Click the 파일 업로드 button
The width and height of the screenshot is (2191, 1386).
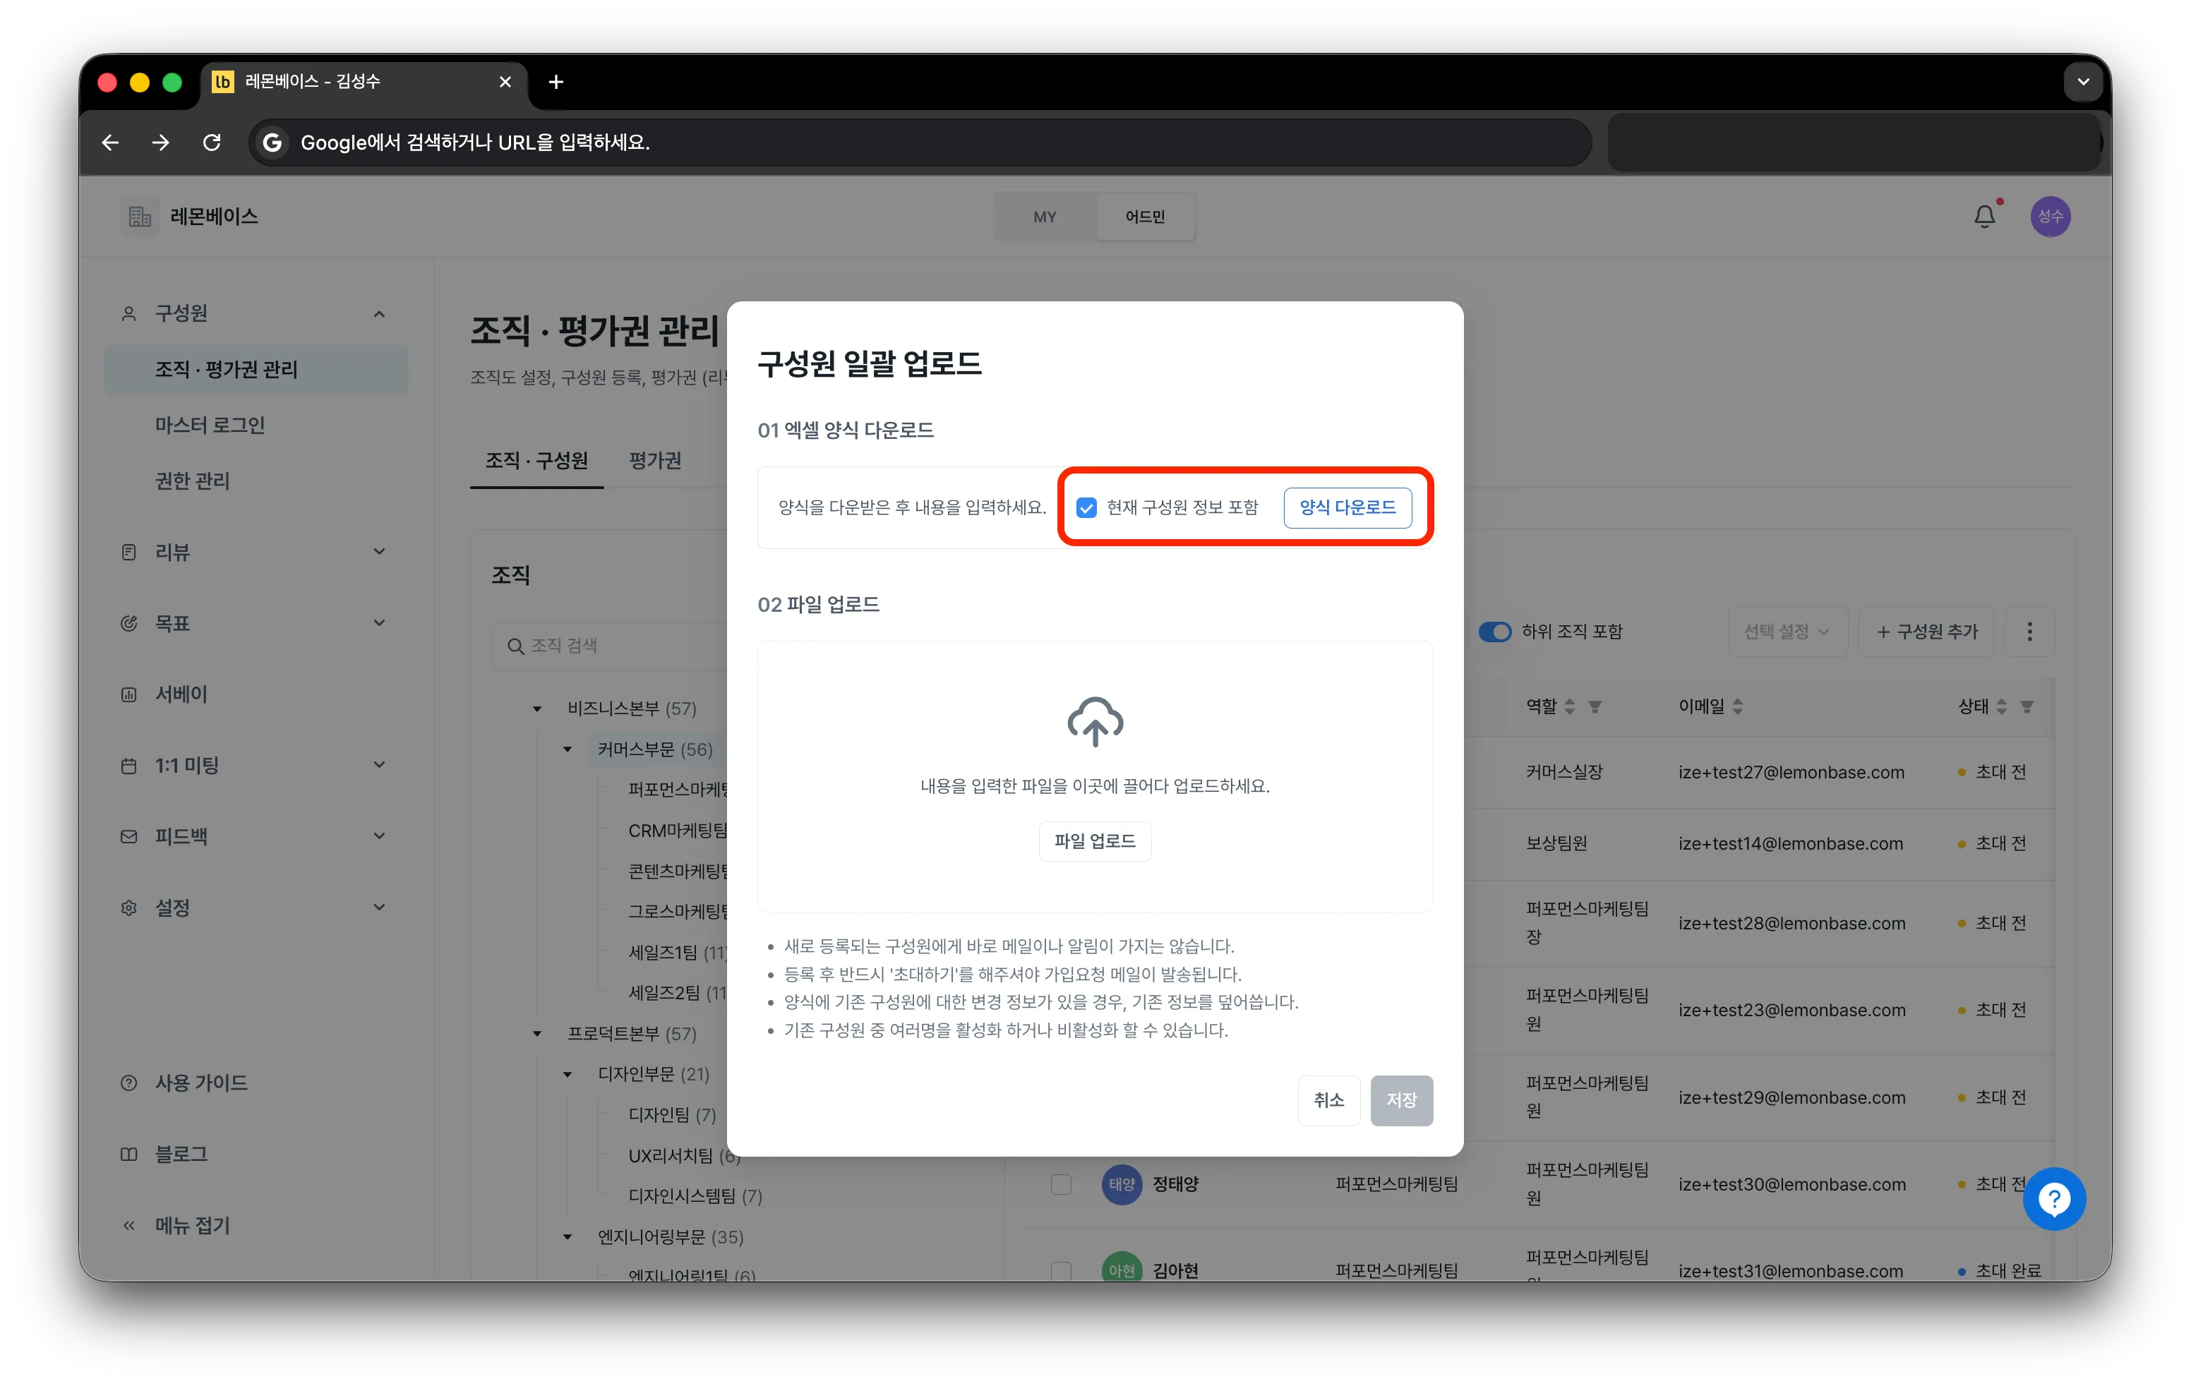(x=1095, y=841)
